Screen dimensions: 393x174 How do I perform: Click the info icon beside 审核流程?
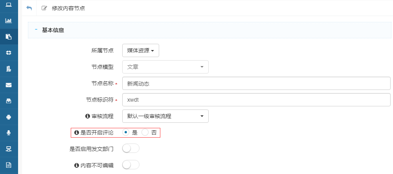[x=87, y=116]
